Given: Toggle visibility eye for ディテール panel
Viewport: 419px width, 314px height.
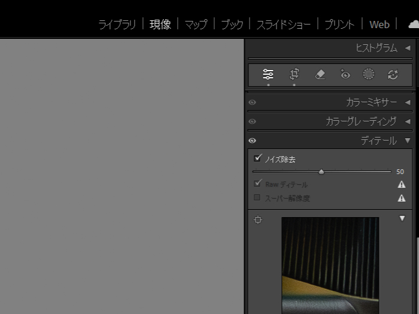Looking at the screenshot, I should point(252,141).
